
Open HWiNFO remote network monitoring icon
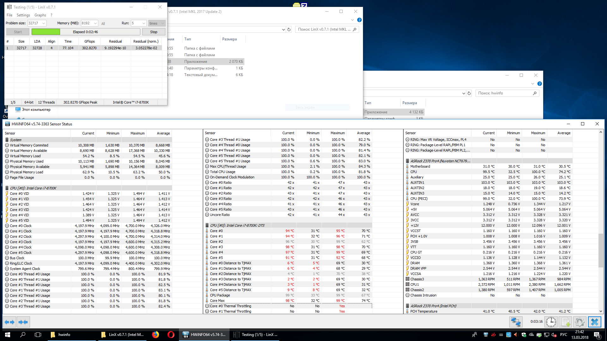point(516,322)
